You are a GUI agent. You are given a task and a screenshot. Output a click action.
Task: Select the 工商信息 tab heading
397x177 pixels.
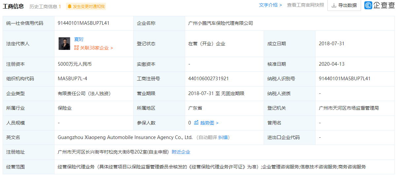pyautogui.click(x=13, y=6)
